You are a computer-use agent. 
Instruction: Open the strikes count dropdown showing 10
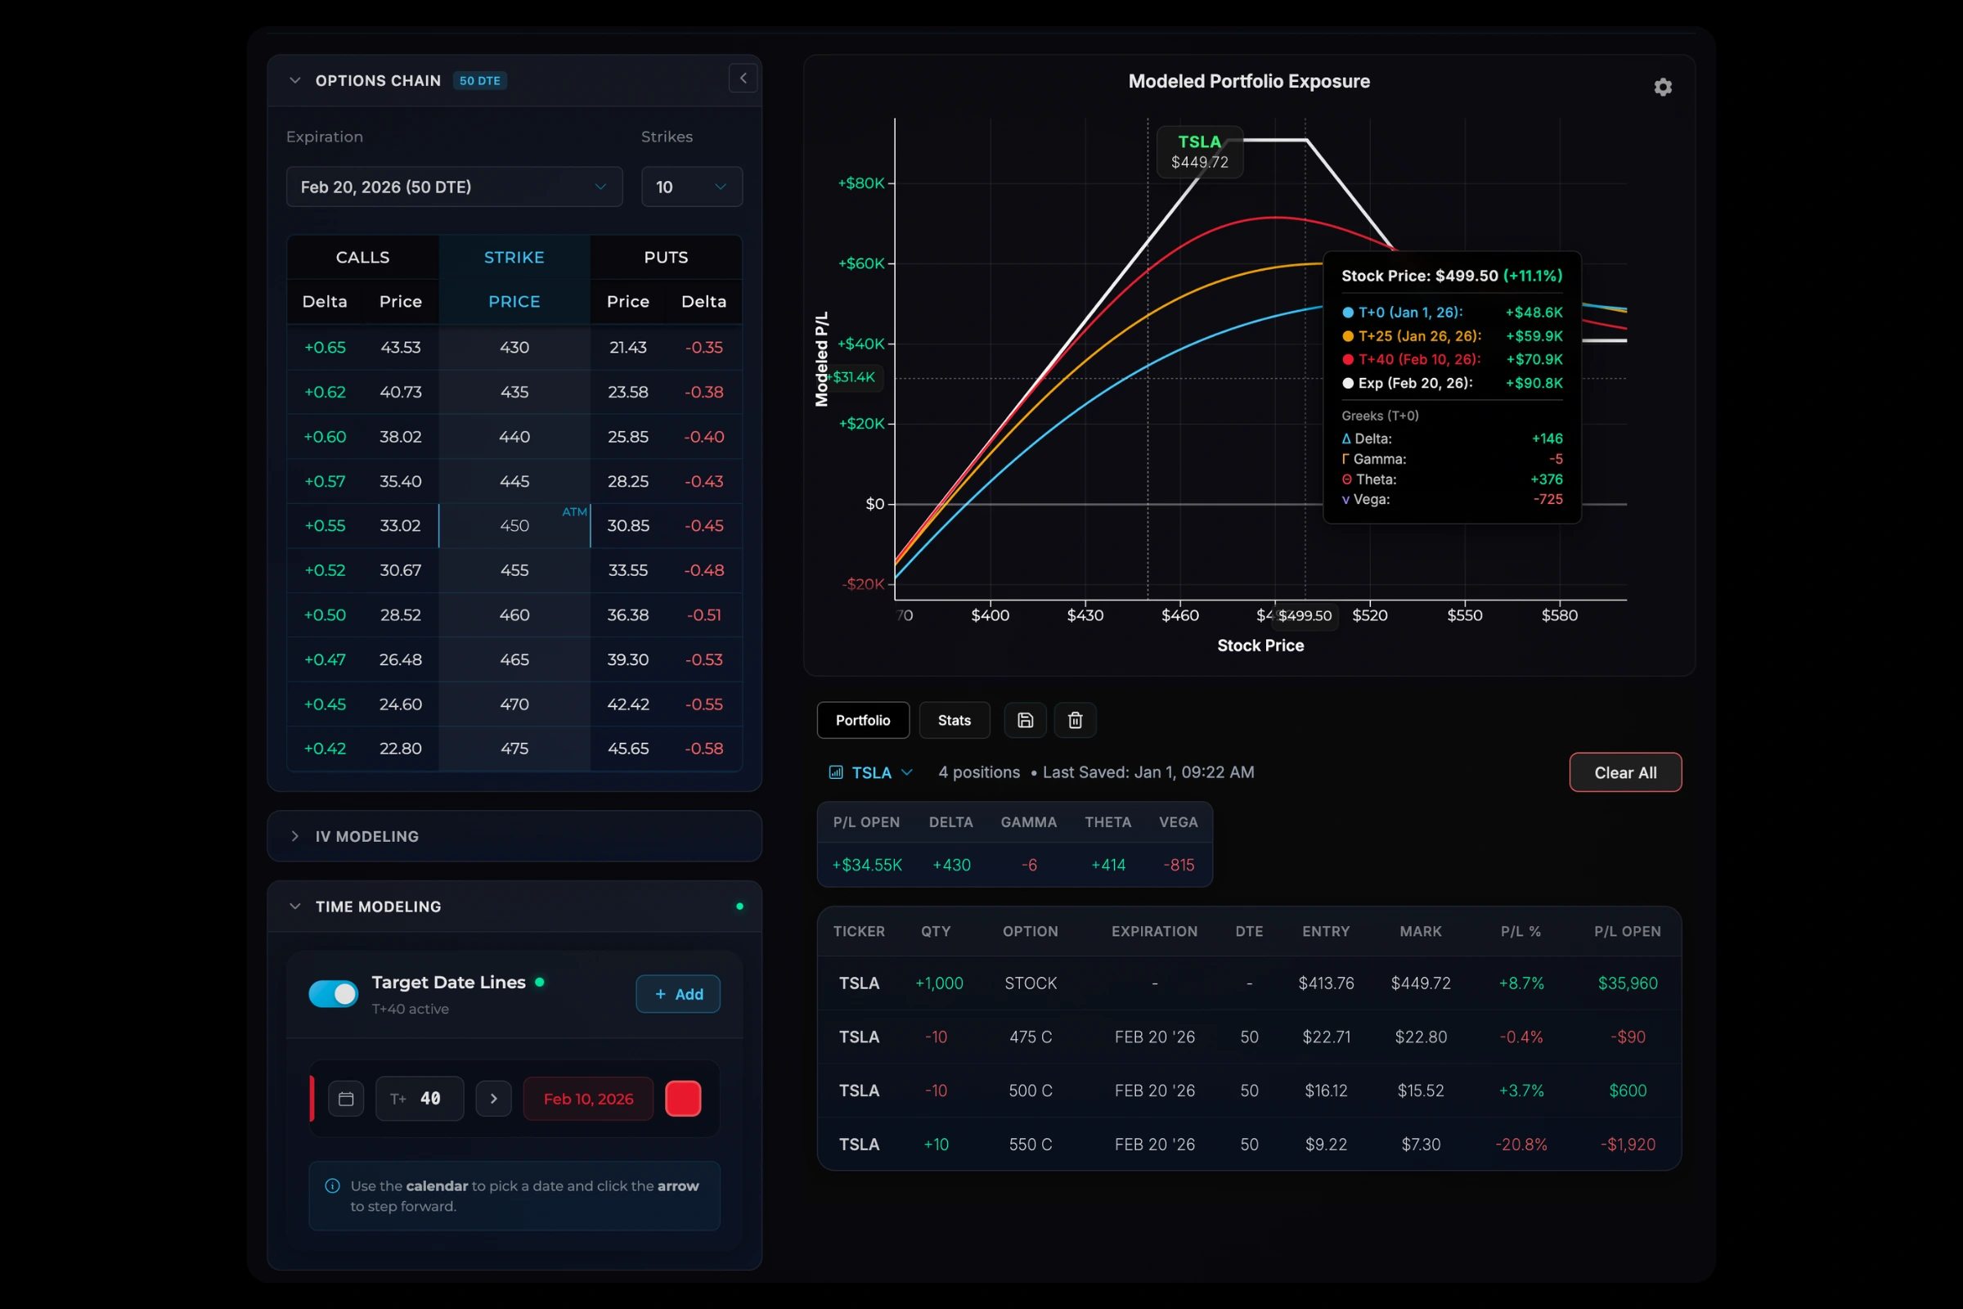coord(691,187)
